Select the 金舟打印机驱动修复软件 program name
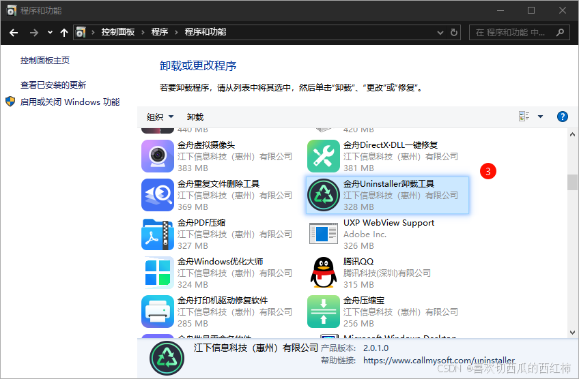This screenshot has height=379, width=579. tap(223, 301)
